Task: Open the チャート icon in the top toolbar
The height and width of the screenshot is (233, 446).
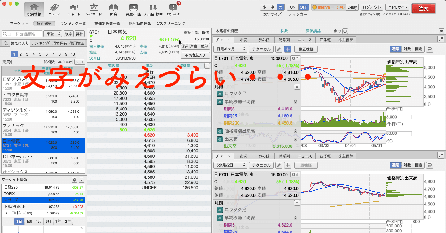Action: [x=75, y=9]
